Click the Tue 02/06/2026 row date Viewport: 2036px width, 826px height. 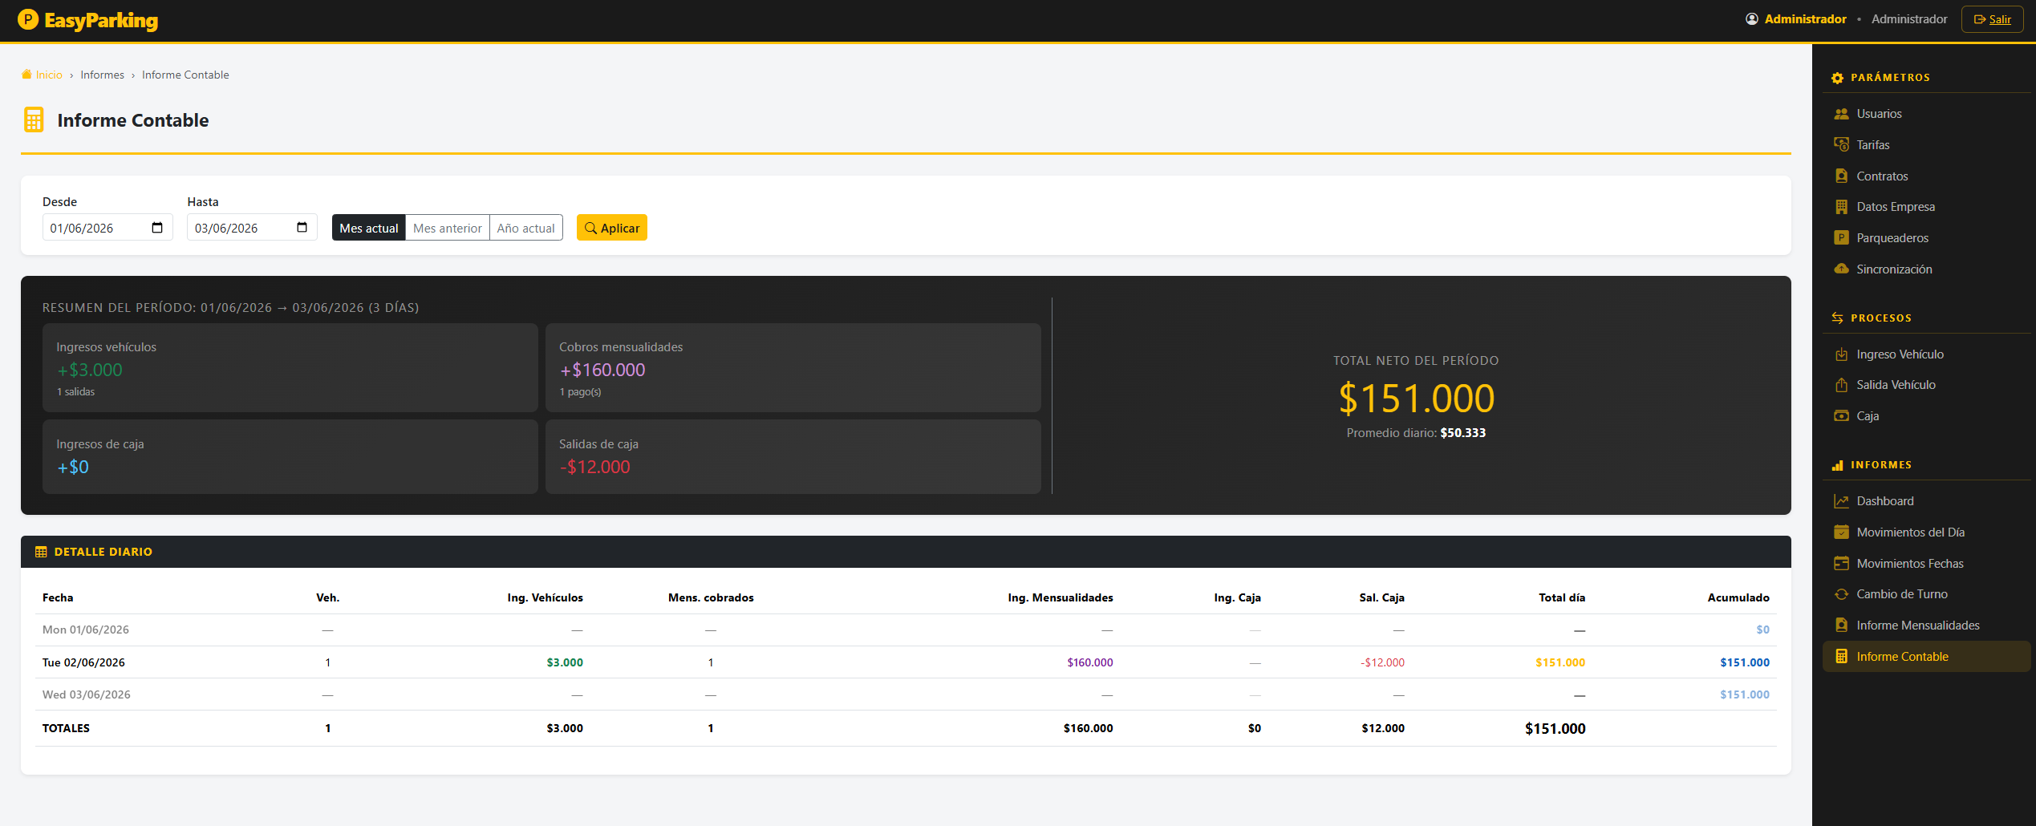coord(83,662)
